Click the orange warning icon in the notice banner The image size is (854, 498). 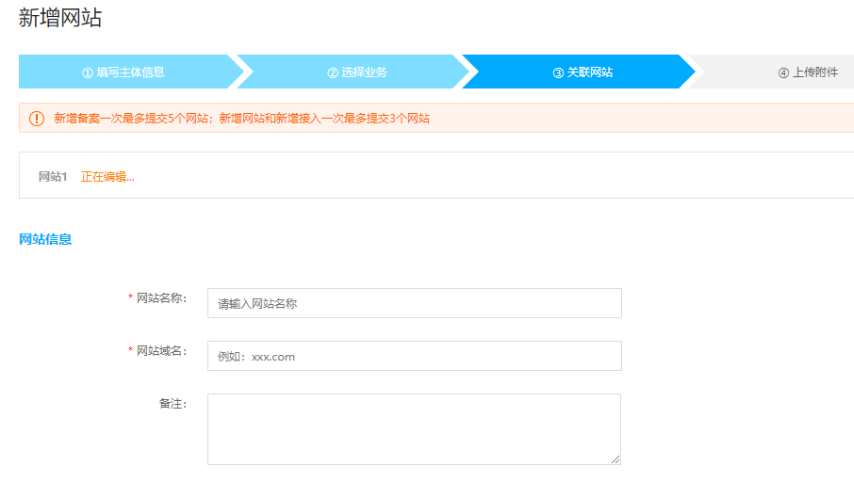37,119
